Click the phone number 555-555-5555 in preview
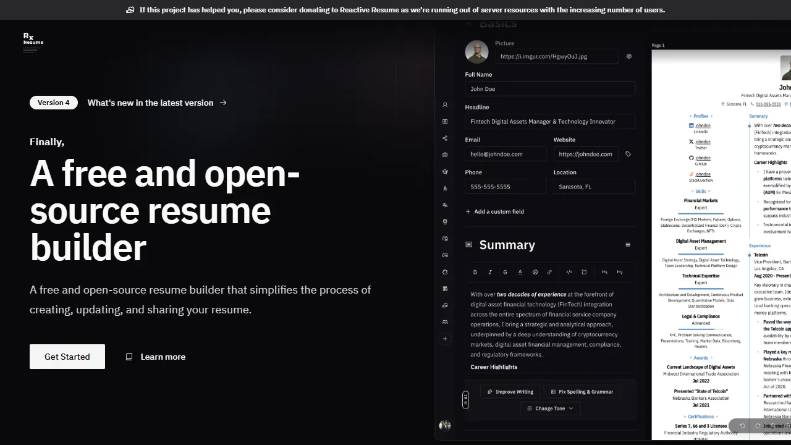 point(768,104)
